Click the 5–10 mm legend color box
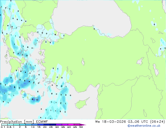Viewport: 166px width, 128px height. tap(29, 125)
